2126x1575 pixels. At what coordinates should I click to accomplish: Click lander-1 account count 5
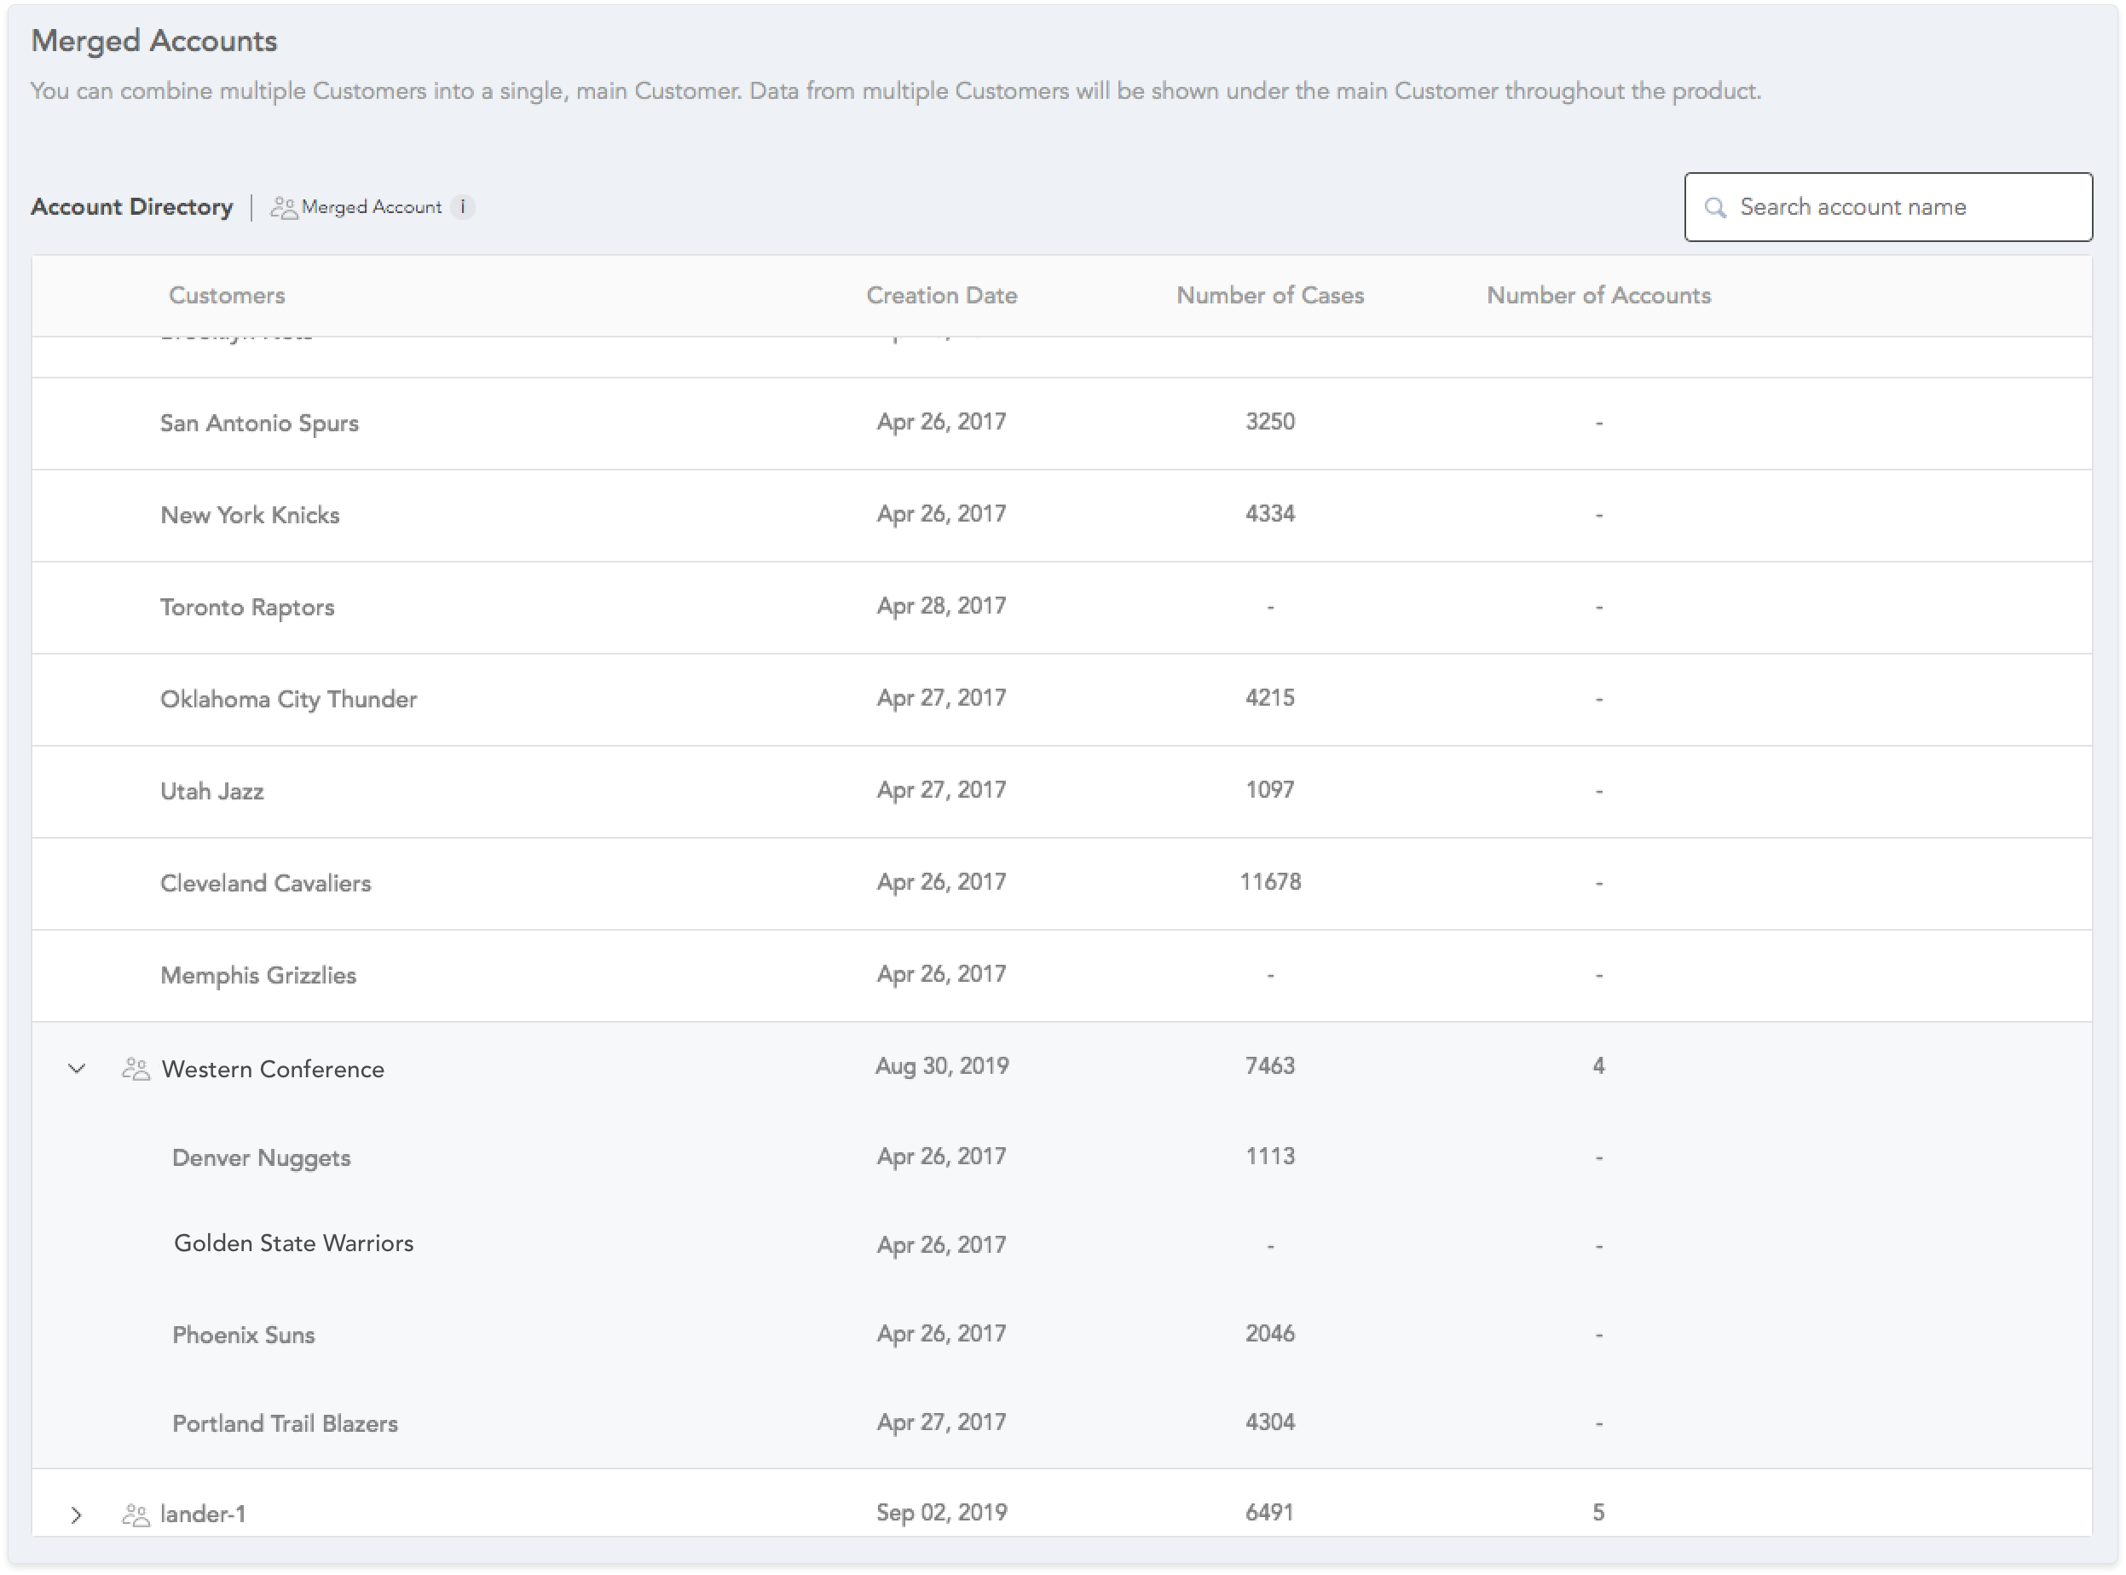point(1599,1513)
